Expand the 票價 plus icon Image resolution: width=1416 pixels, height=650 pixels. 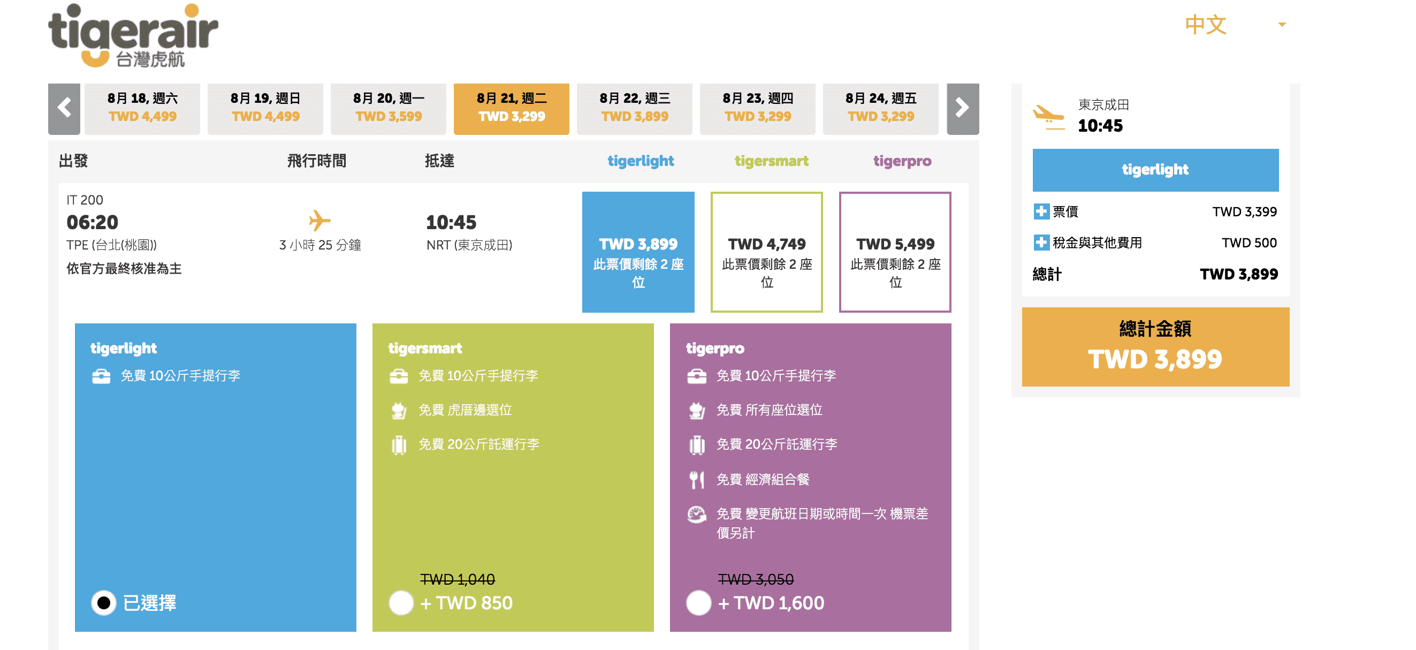1041,211
